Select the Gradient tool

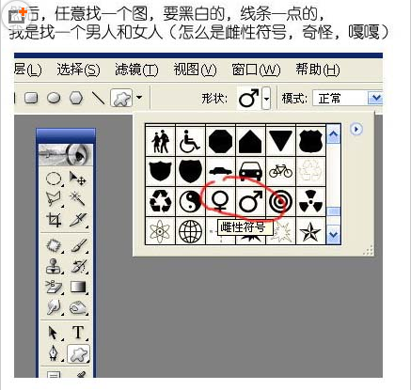78,287
